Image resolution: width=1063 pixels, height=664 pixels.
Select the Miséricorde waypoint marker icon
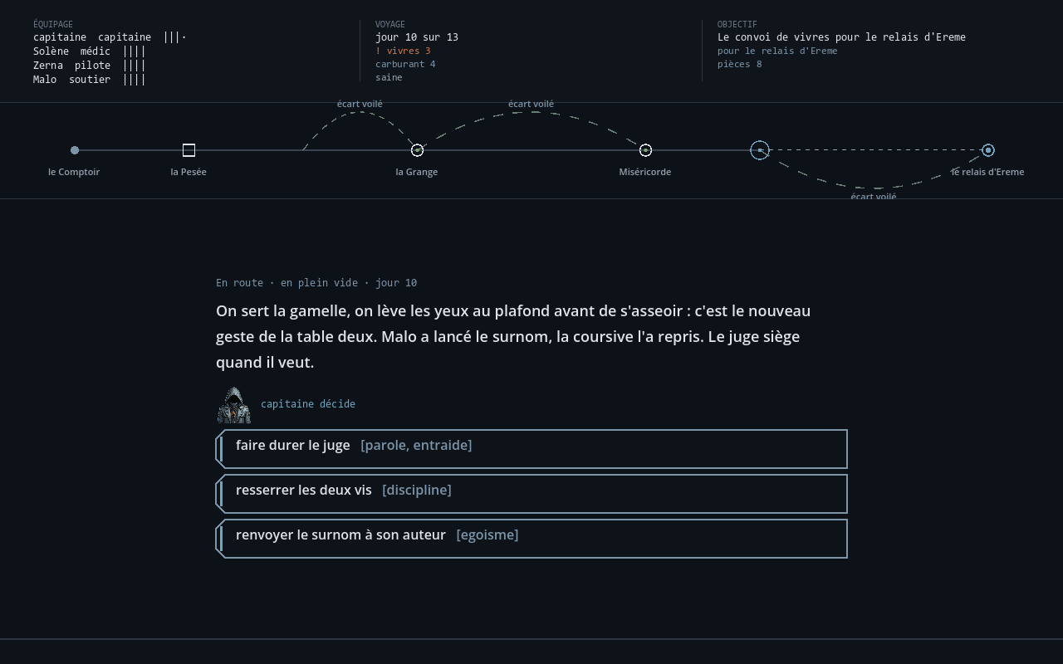[x=645, y=150]
